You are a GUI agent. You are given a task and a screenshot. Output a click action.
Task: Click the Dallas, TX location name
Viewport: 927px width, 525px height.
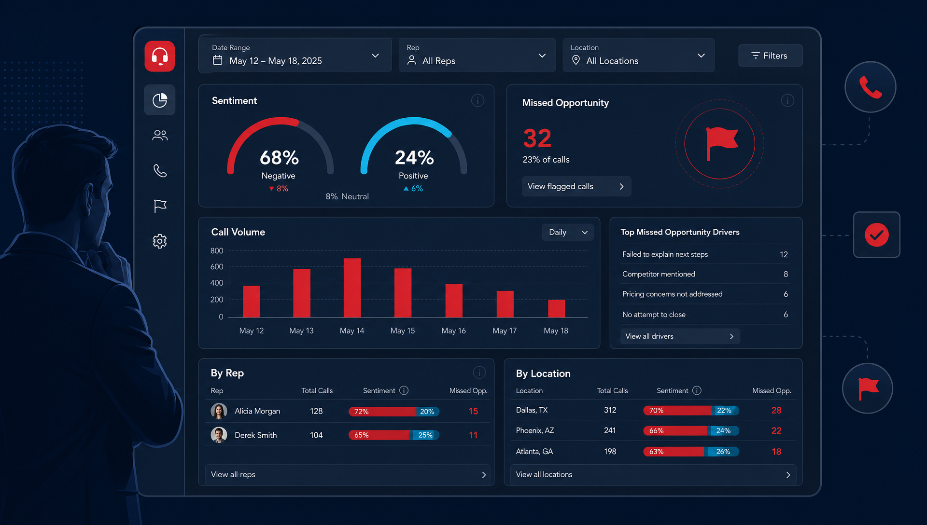coord(532,410)
